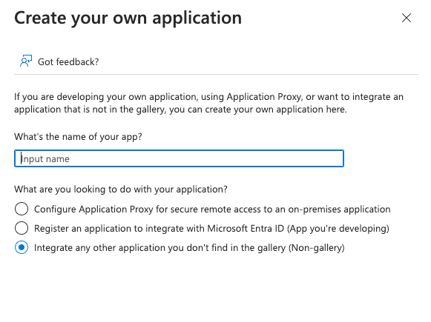Click the What's the name of your app label
This screenshot has width=431, height=322.
[x=78, y=137]
